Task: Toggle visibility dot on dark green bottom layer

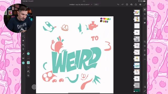Action: [134, 91]
